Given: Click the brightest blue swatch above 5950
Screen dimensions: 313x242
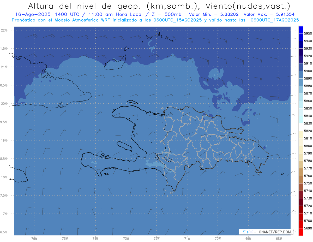Looking at the screenshot, I should pos(300,30).
